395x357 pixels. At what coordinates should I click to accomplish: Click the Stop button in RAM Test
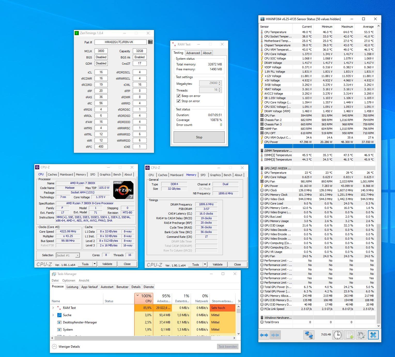(199, 137)
